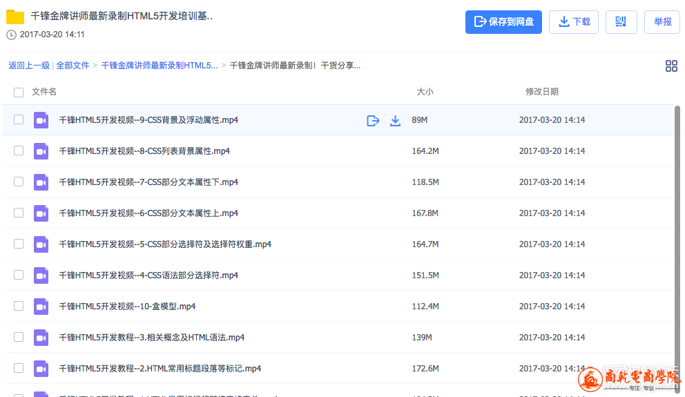Click video icon of 2.HTML常用标题段落等标记.mp4
This screenshot has width=685, height=397.
coord(41,368)
